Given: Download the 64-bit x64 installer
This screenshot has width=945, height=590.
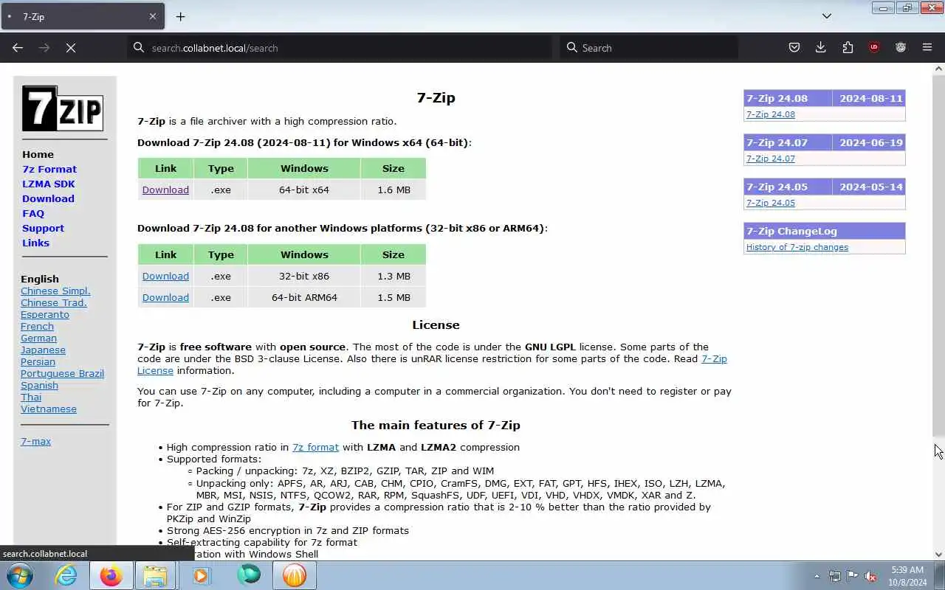Looking at the screenshot, I should (165, 190).
